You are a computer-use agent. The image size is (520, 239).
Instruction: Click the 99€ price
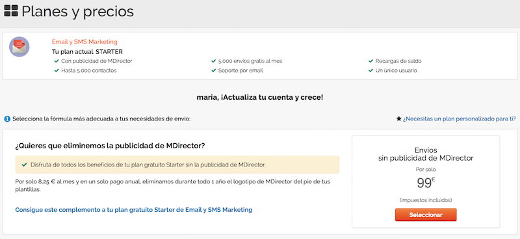pos(426,183)
